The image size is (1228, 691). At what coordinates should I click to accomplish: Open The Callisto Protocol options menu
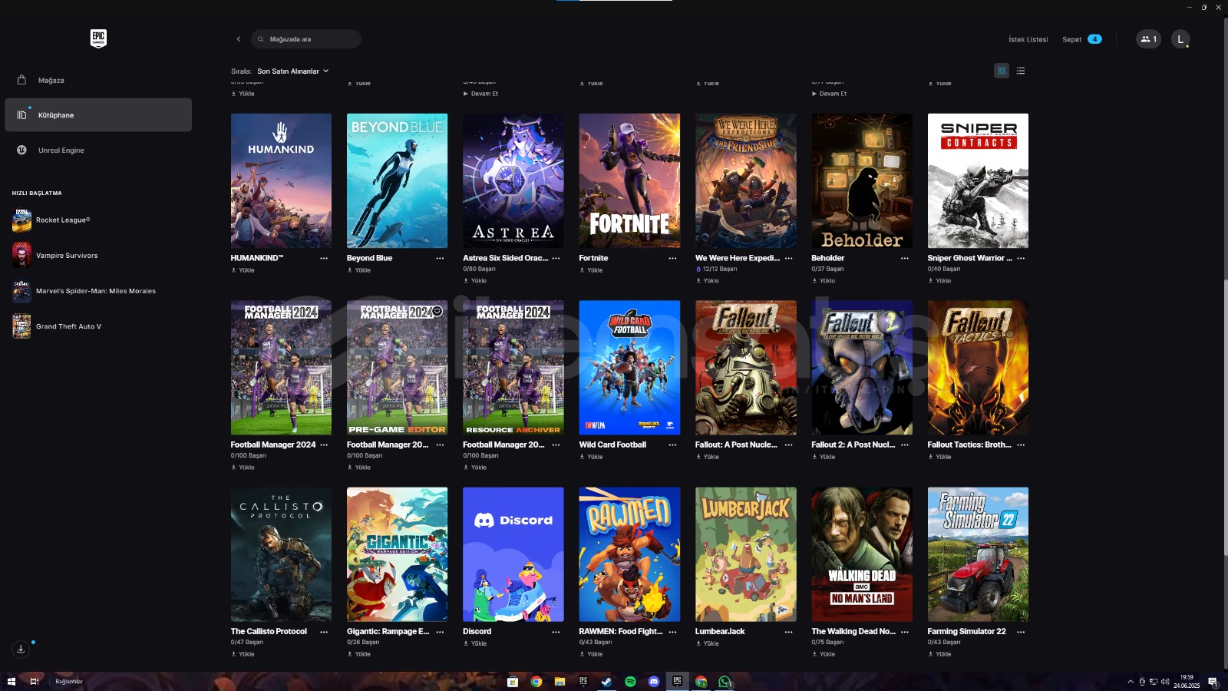pyautogui.click(x=324, y=632)
